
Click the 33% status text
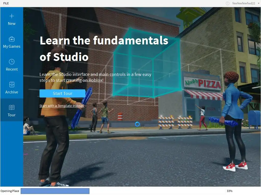[x=230, y=191]
